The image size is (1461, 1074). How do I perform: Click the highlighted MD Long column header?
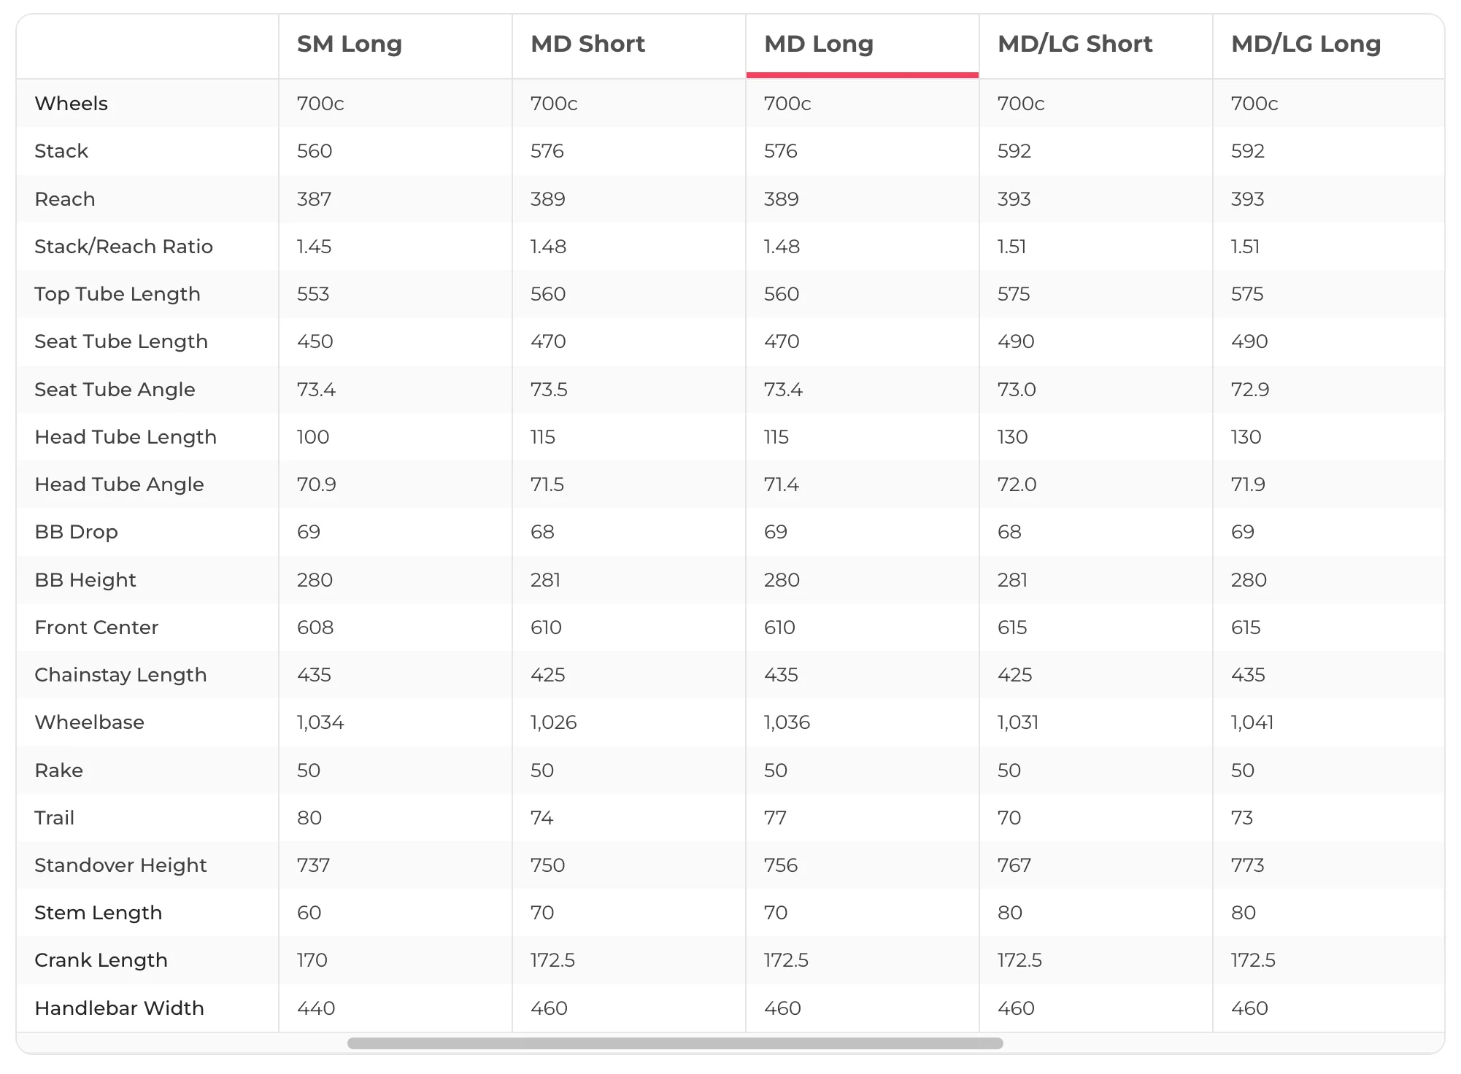(x=818, y=44)
